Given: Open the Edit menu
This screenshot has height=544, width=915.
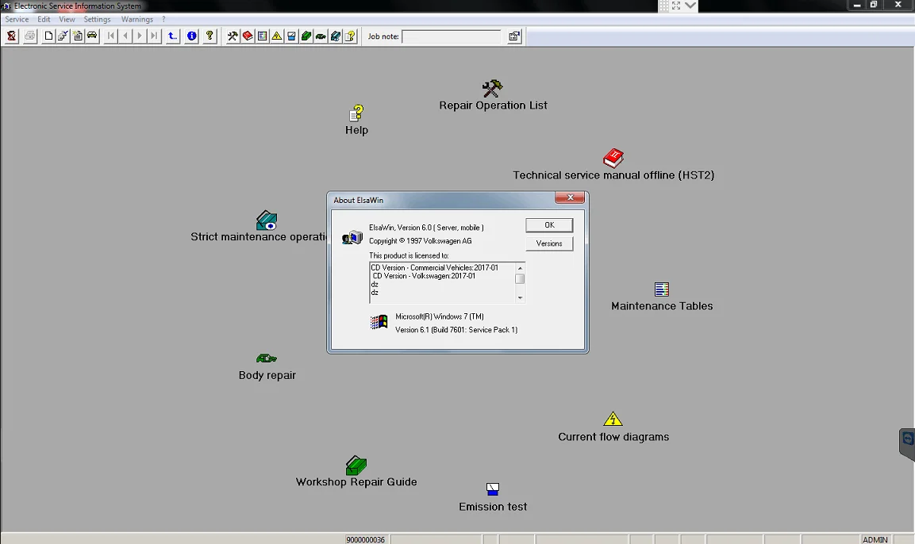Looking at the screenshot, I should pos(44,19).
